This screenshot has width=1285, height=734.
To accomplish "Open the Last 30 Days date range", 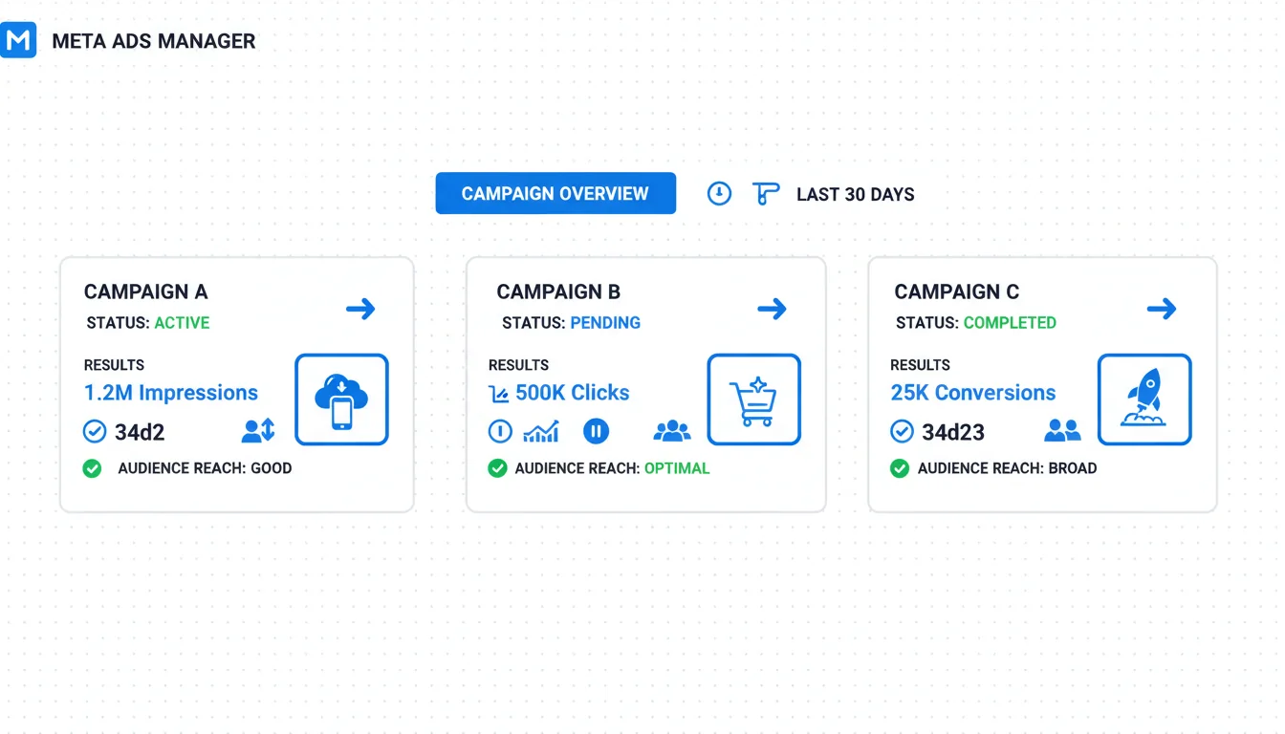I will (x=855, y=195).
